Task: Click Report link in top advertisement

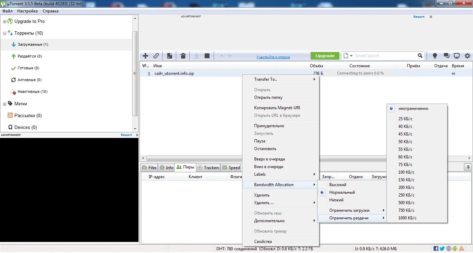Action: [x=419, y=17]
